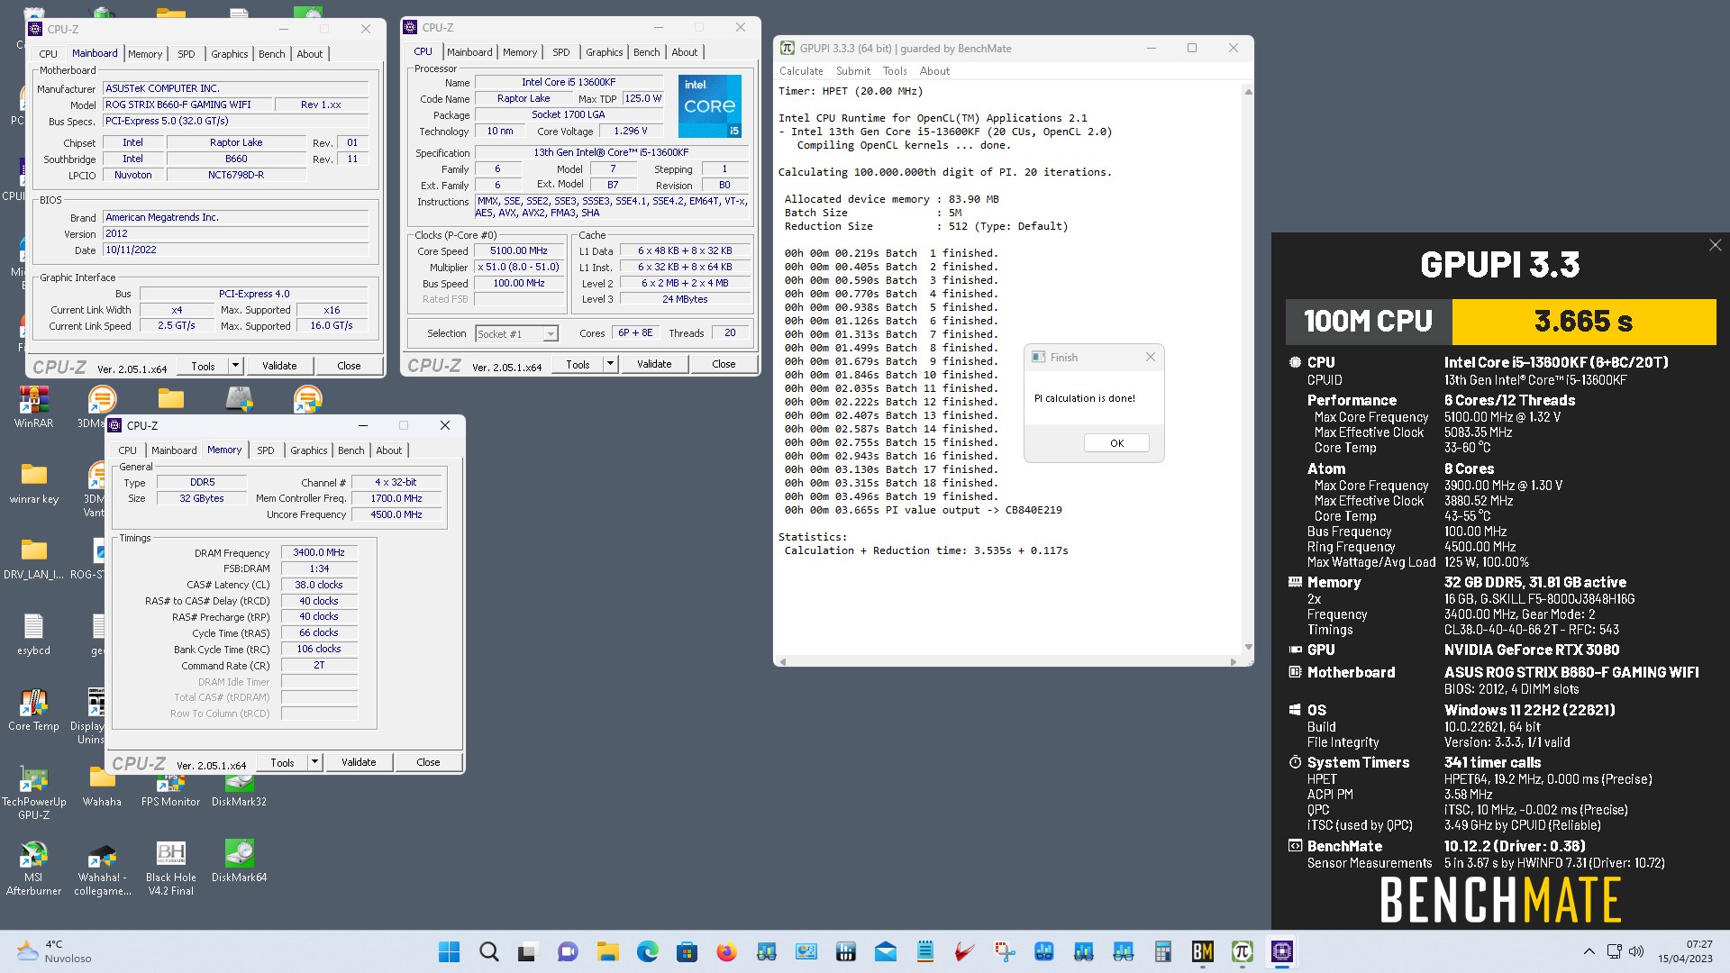Viewport: 1730px width, 973px height.
Task: Click Validate in CPU tab CPU-Z window
Action: tap(654, 364)
